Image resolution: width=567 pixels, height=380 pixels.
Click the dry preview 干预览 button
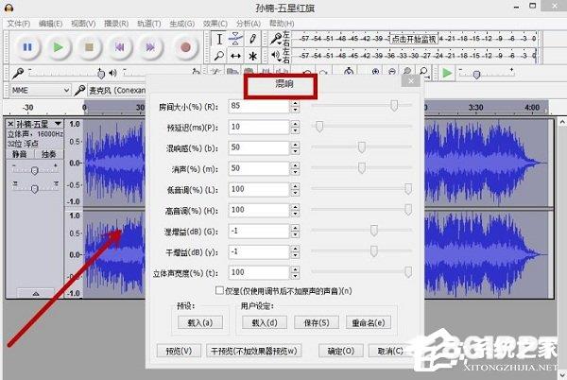click(x=254, y=351)
